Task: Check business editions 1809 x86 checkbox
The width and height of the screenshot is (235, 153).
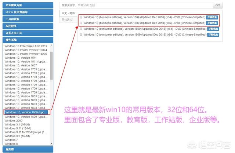Action: point(81,23)
